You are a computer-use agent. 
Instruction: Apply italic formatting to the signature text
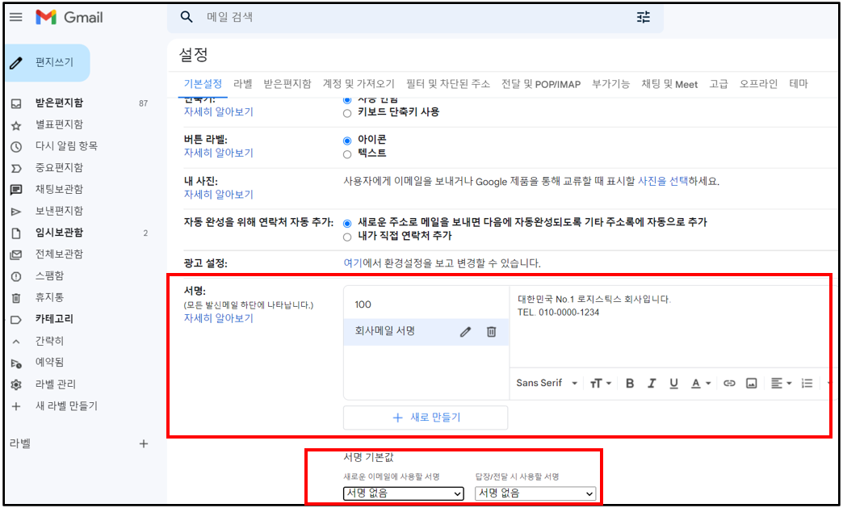[x=652, y=383]
